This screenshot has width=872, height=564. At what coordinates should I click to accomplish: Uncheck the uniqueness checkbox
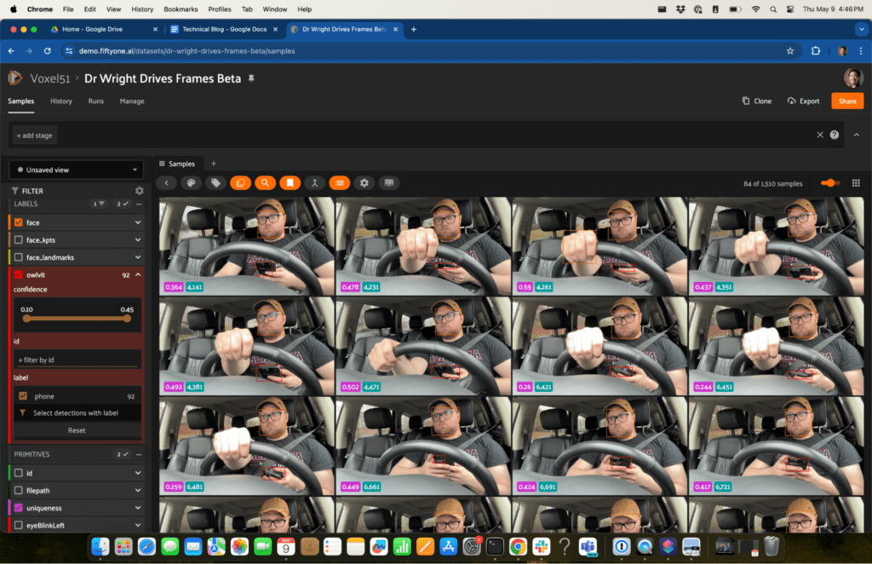19,508
